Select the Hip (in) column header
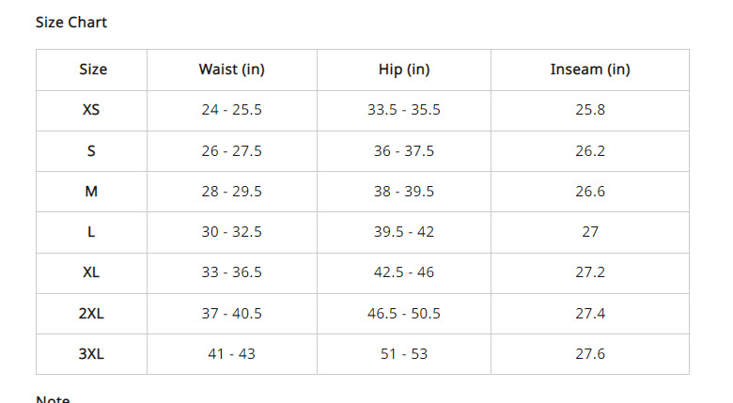This screenshot has width=733, height=403. pyautogui.click(x=403, y=70)
